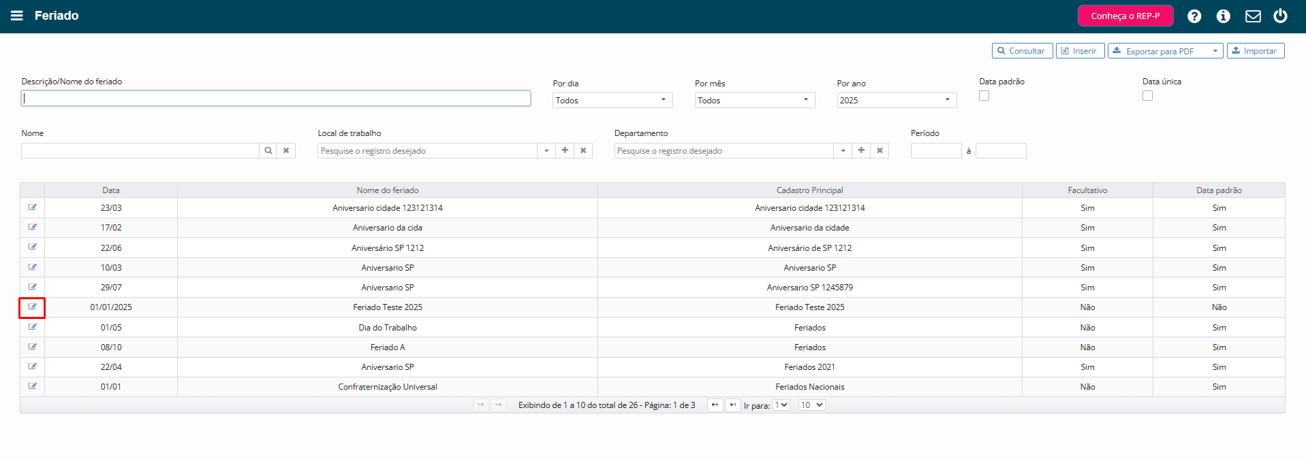The height and width of the screenshot is (459, 1306).
Task: Jump to the last page of results
Action: (x=732, y=405)
